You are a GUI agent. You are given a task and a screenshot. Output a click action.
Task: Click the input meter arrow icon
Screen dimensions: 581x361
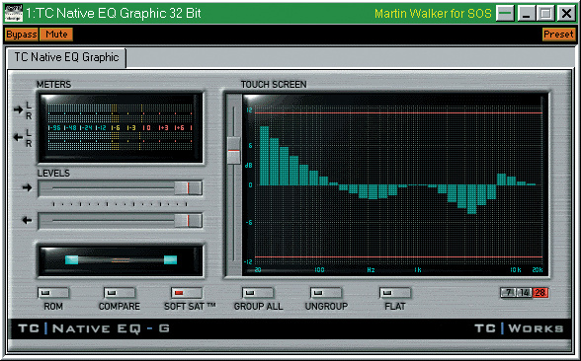coord(18,109)
